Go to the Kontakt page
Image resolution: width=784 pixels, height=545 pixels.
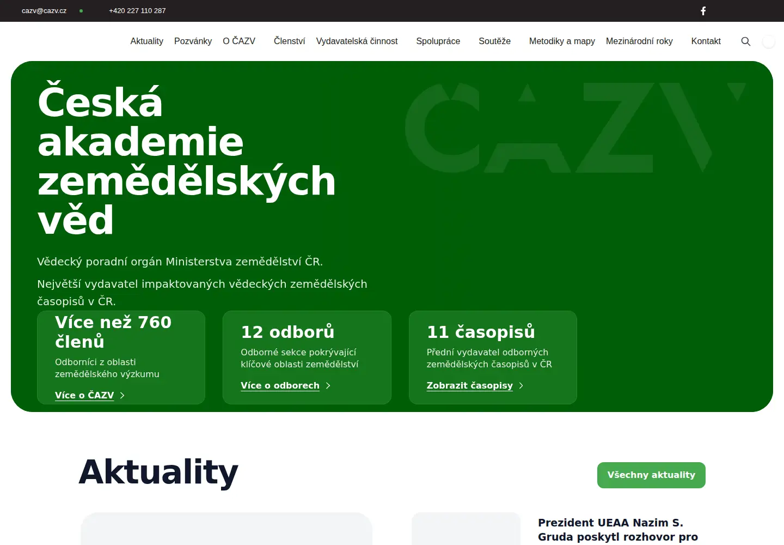(706, 41)
